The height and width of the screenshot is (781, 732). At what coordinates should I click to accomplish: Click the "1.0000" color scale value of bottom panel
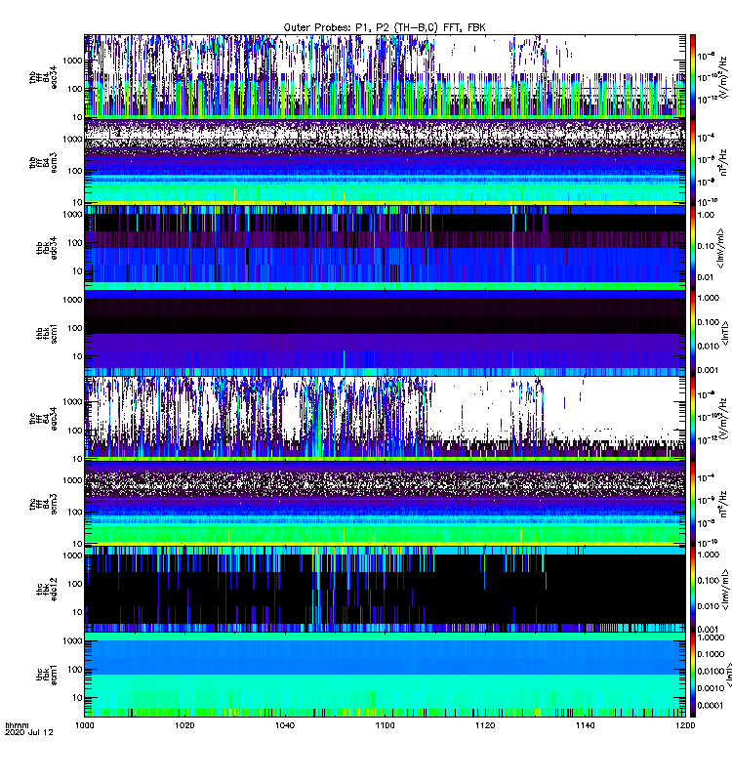[712, 637]
